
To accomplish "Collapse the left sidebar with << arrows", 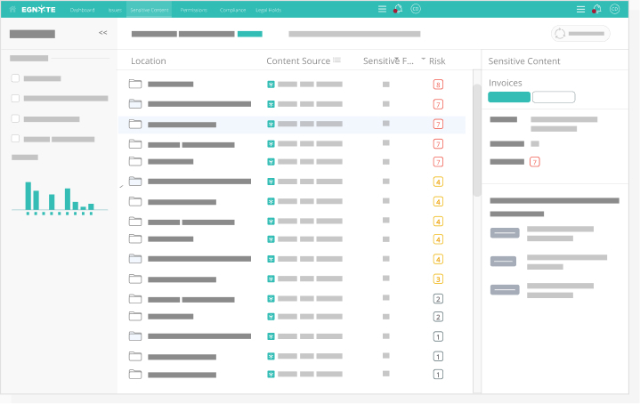I will (102, 33).
